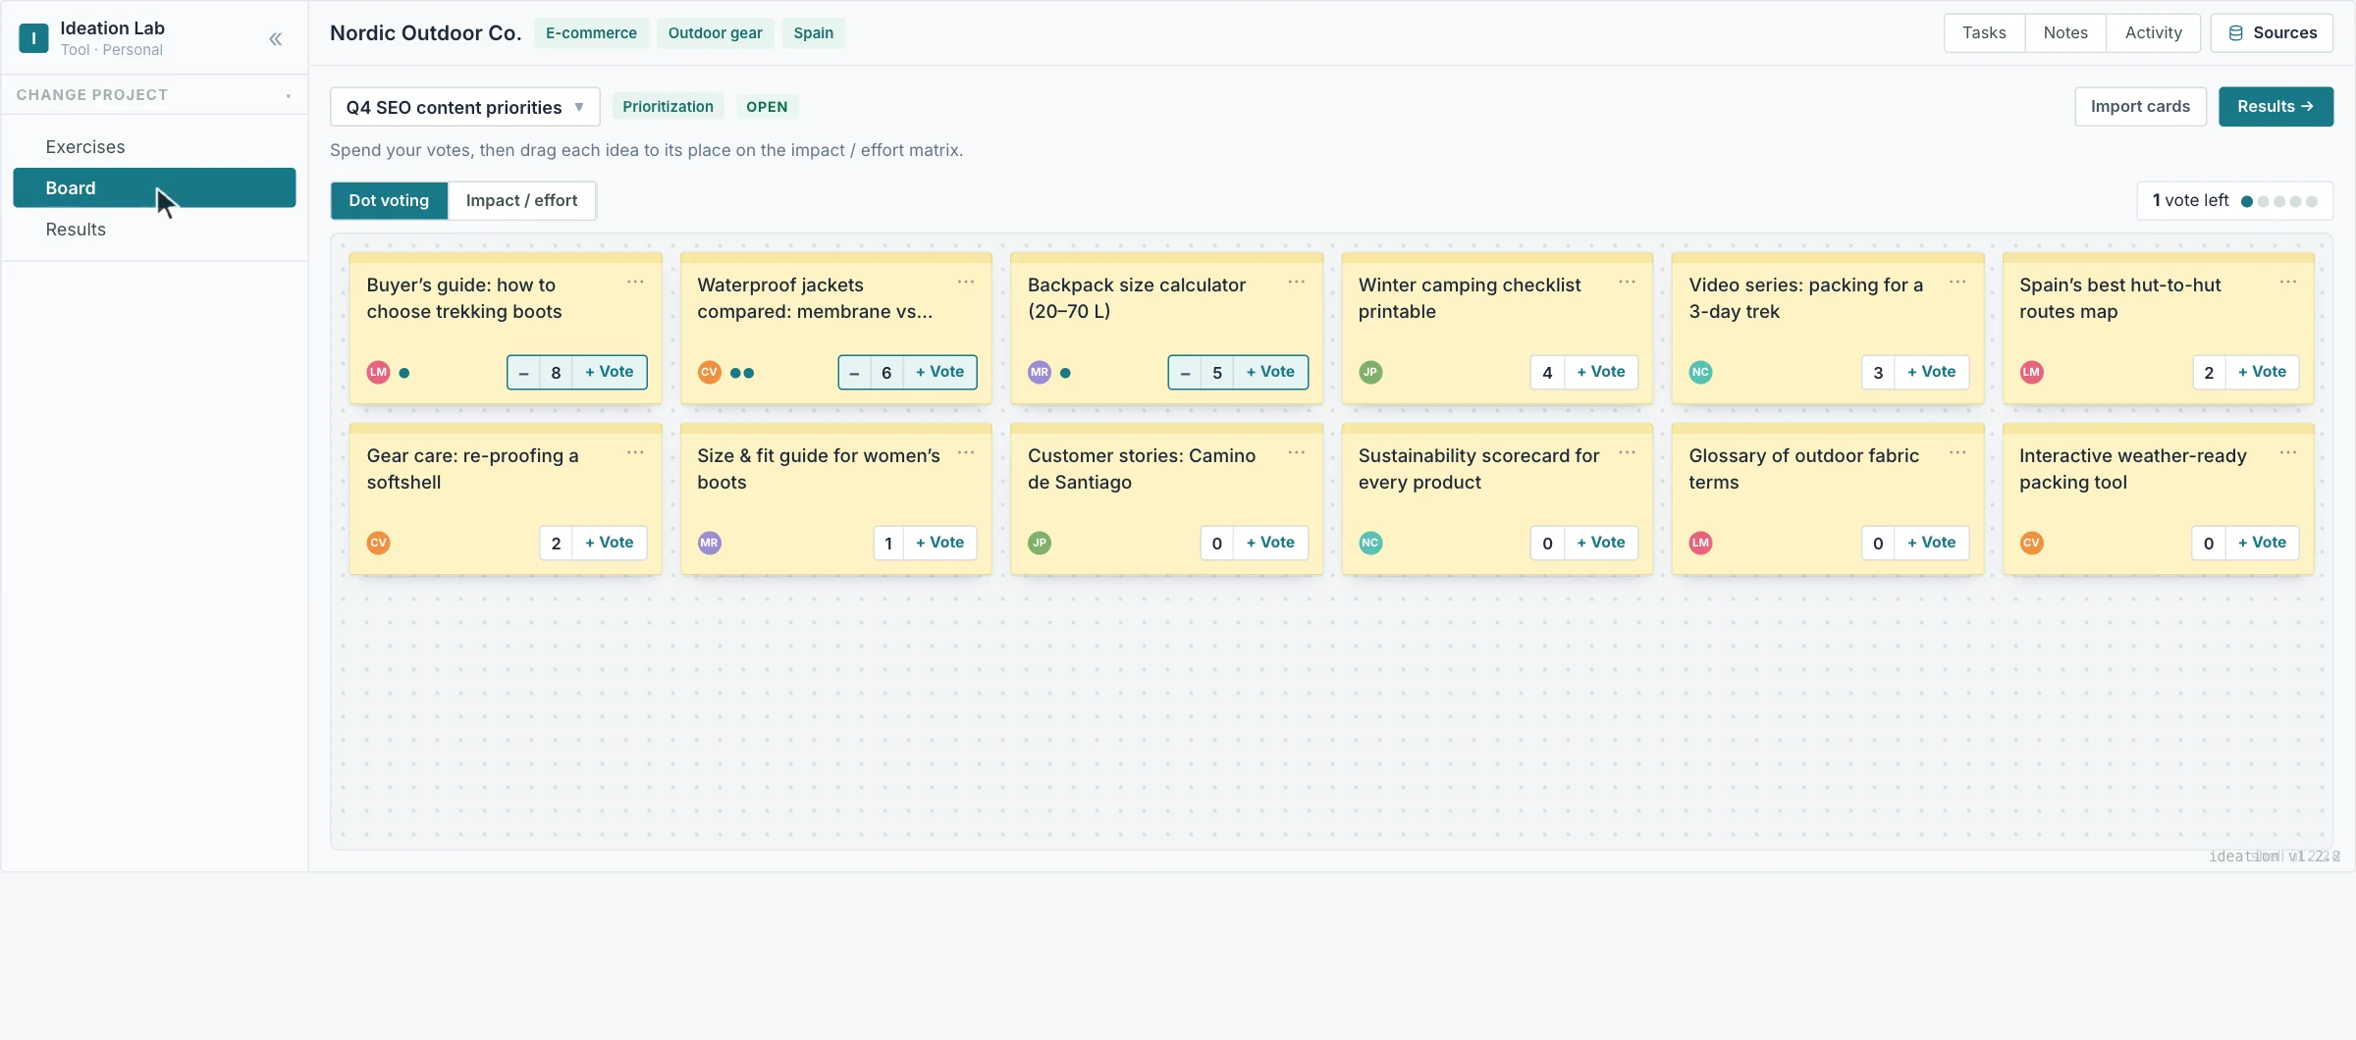The height and width of the screenshot is (1040, 2356).
Task: Click the Prioritization label badge
Action: tap(668, 107)
